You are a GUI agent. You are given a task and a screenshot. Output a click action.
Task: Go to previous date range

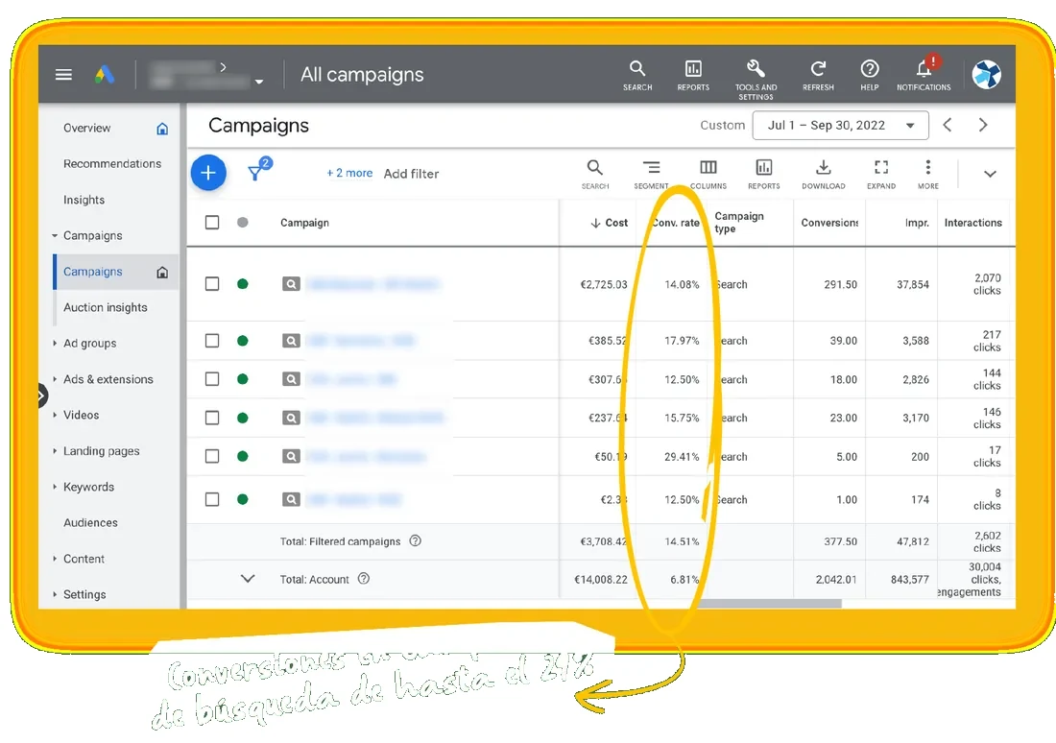pos(948,125)
